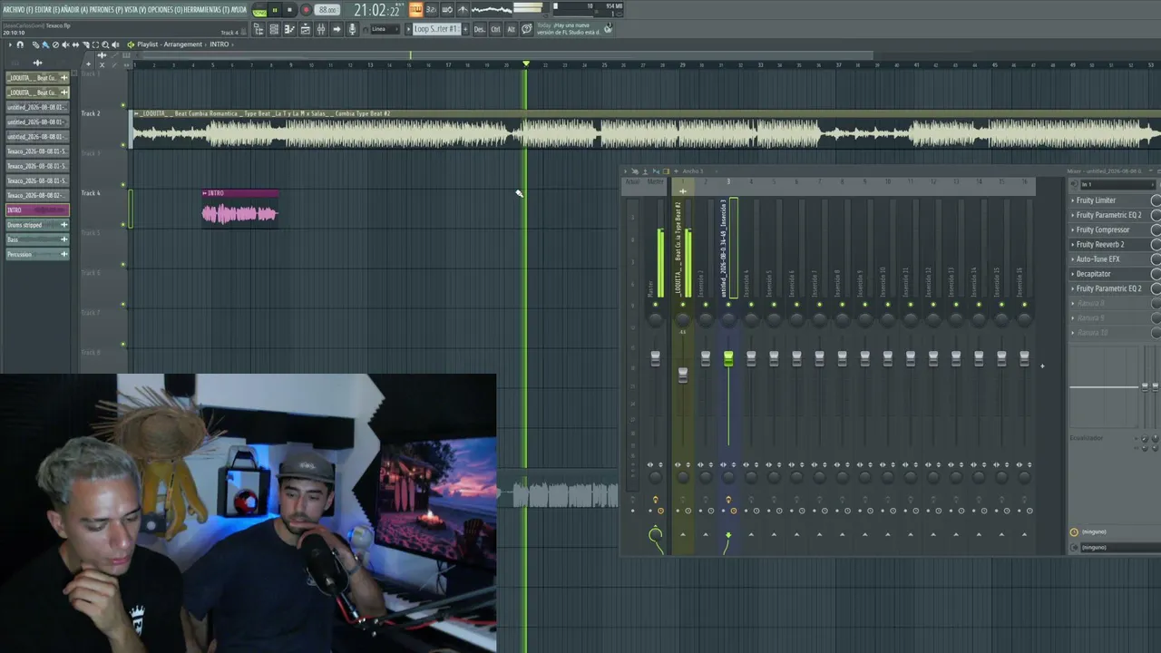Screen dimensions: 1161x653
Task: Open the ARCHIVO (F) menu
Action: 17,10
